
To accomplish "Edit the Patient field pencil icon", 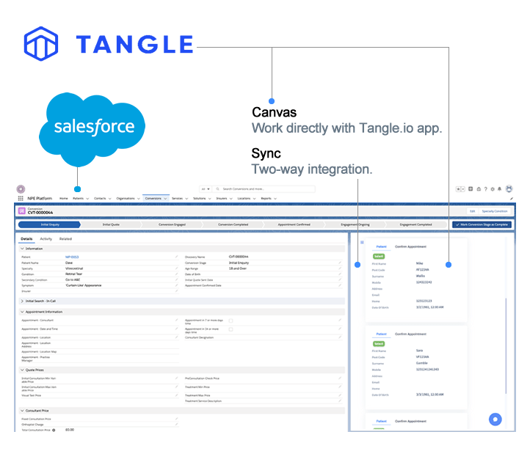I will 176,257.
